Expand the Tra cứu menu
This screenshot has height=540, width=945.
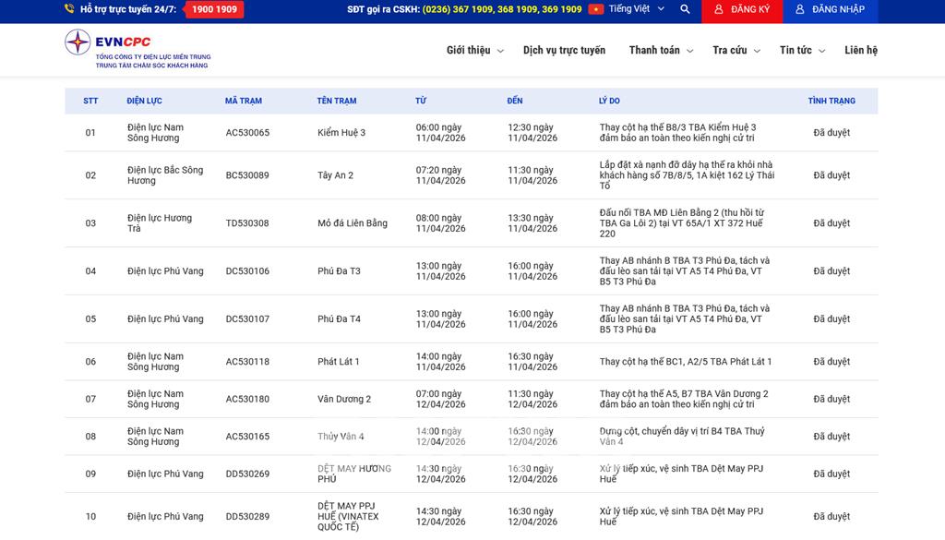(x=736, y=51)
